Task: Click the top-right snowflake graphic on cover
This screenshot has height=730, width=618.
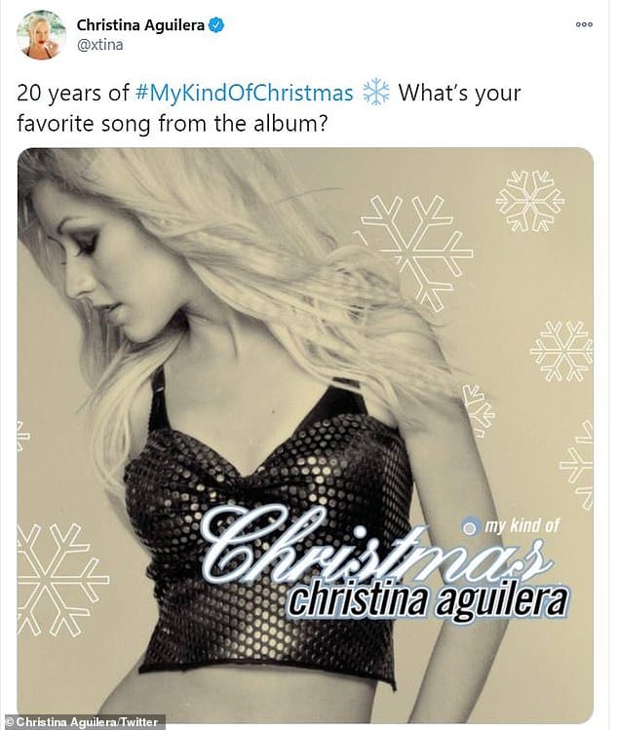Action: (x=530, y=201)
